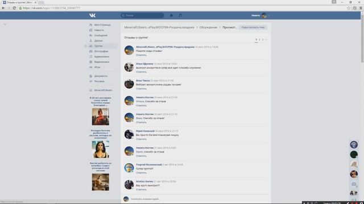Open the second ad image of dark-haired woman

[100, 150]
